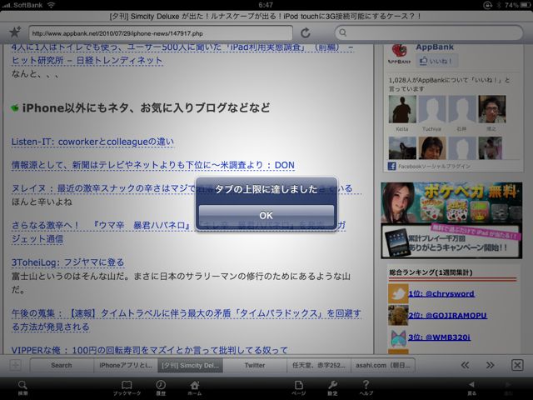
Task: Open the ポケベガ 無料 ad banner
Action: (451, 220)
